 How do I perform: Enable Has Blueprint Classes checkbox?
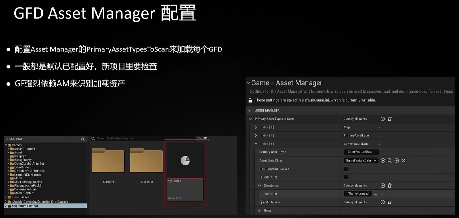pos(346,169)
